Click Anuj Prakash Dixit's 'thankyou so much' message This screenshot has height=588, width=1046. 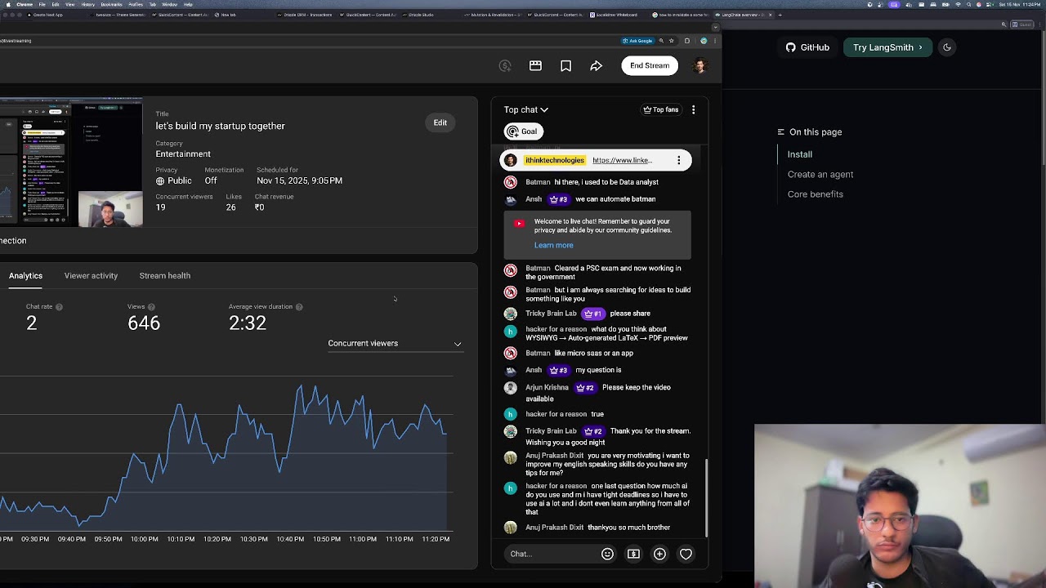[628, 528]
